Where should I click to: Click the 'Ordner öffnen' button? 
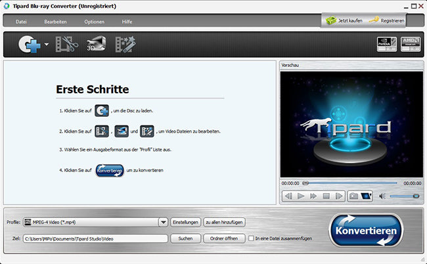point(224,238)
